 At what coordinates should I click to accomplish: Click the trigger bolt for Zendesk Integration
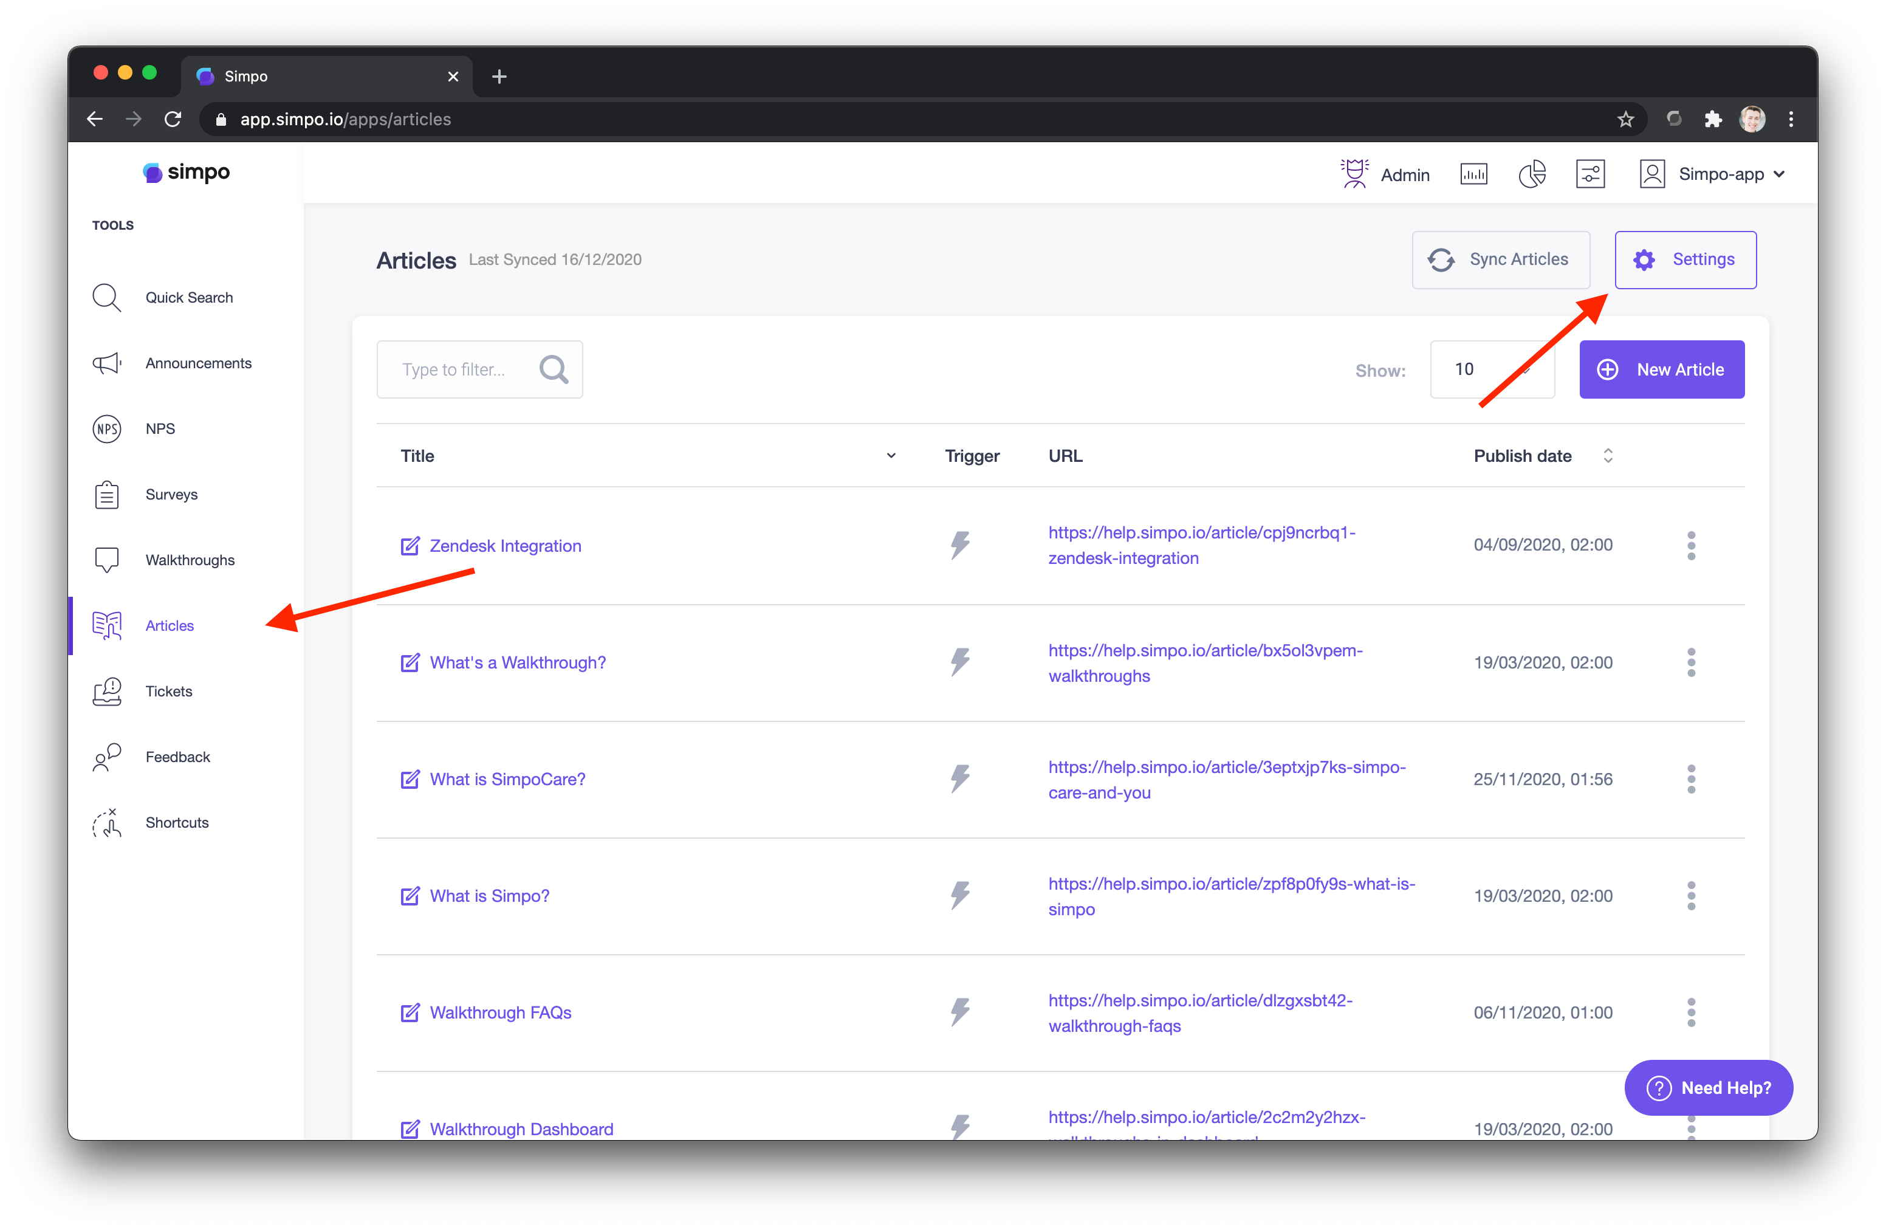959,545
